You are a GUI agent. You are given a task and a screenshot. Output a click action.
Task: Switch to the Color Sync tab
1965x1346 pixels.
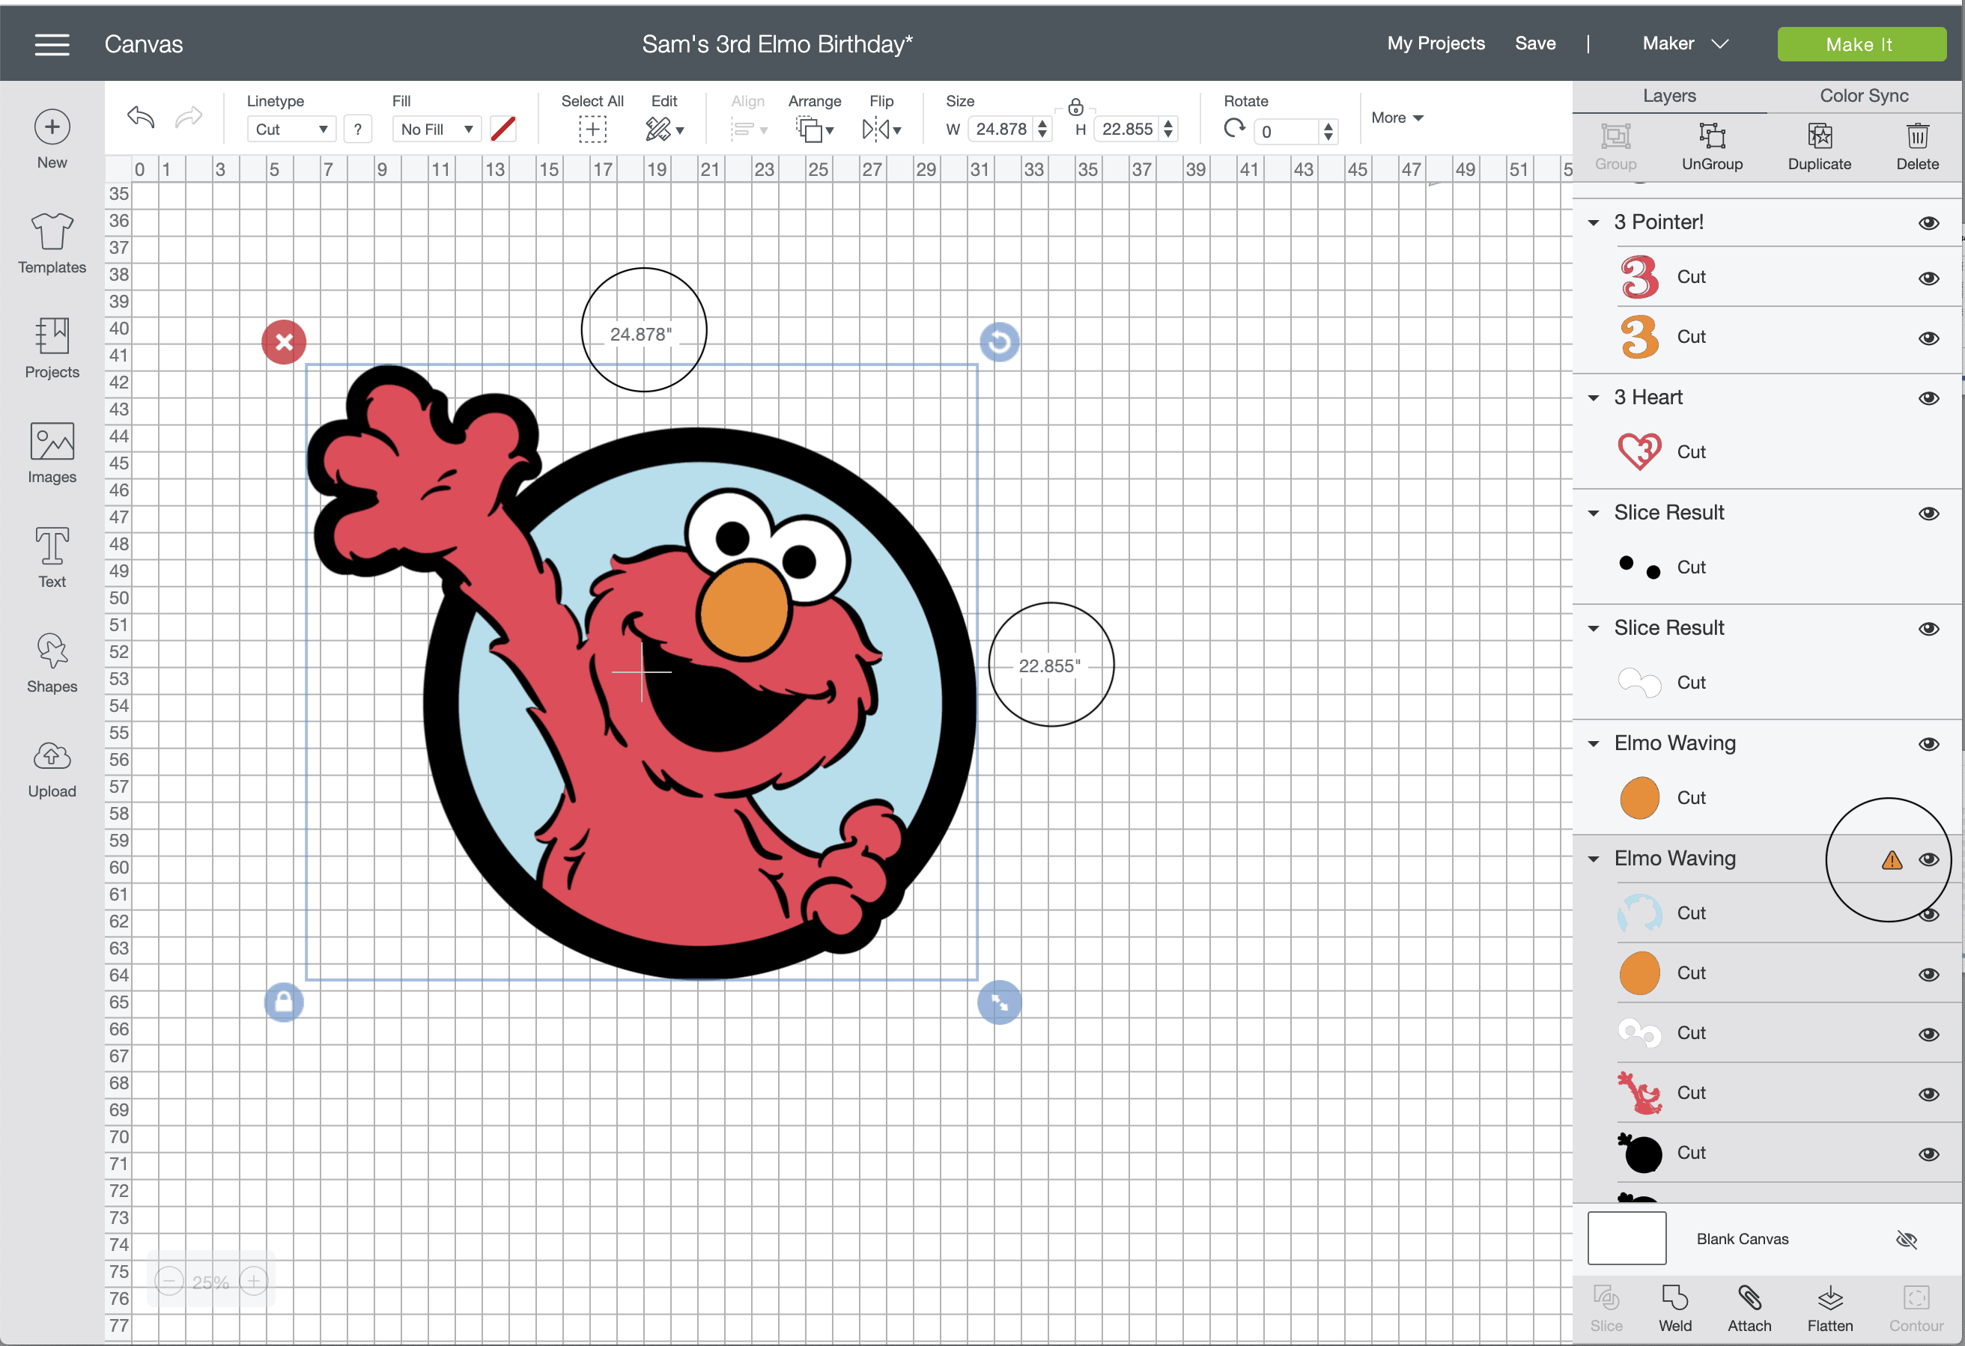pyautogui.click(x=1864, y=96)
